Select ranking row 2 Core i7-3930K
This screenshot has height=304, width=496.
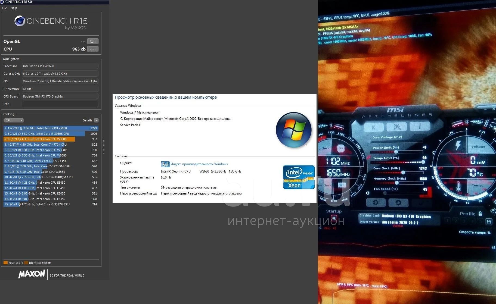(x=51, y=134)
